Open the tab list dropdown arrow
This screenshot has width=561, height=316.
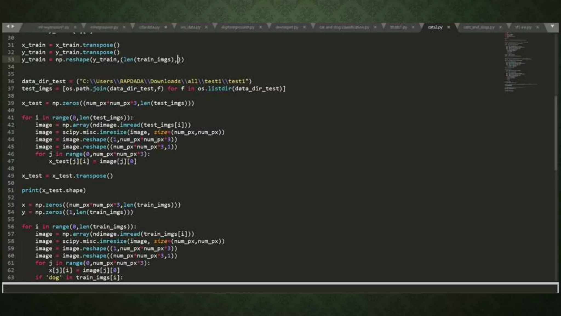tap(552, 26)
